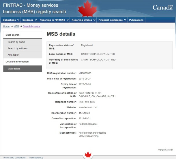Choose Search by address in sidebar
Image resolution: width=176 pixels, height=159 pixels.
23,48
